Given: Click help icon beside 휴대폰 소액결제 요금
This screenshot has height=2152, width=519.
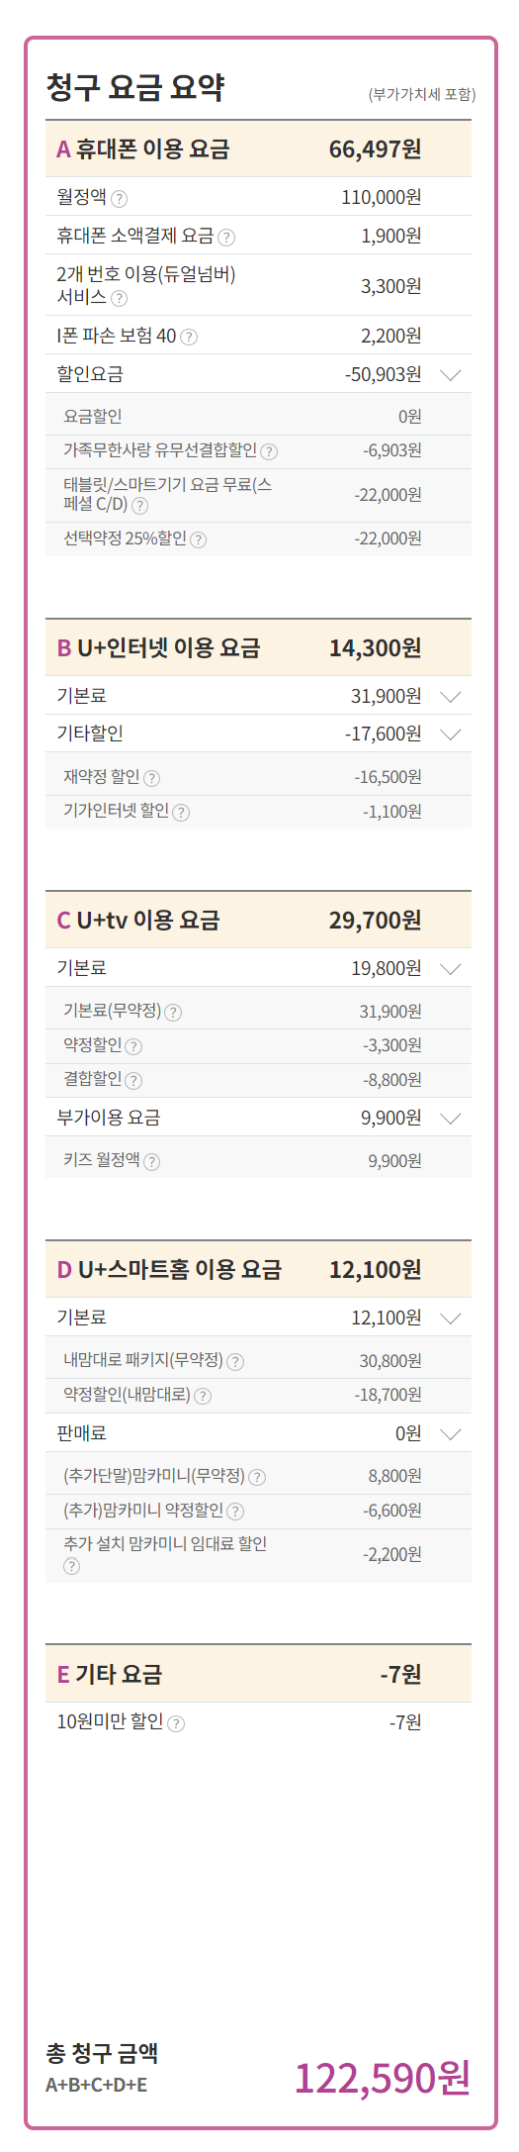Looking at the screenshot, I should [226, 238].
